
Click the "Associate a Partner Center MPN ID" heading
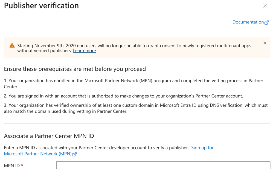coord(49,136)
